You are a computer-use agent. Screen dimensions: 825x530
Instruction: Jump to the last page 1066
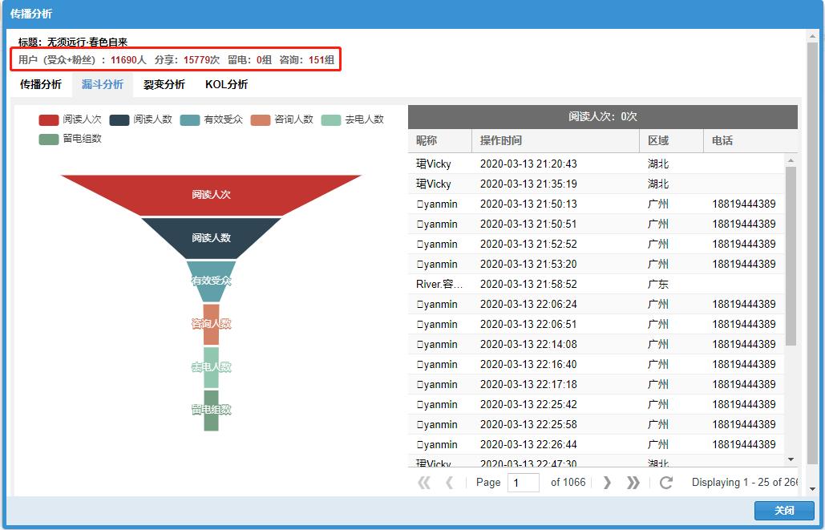point(632,482)
